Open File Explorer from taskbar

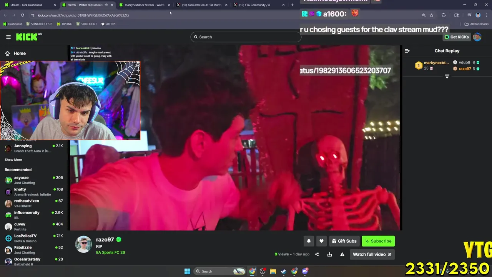click(273, 271)
